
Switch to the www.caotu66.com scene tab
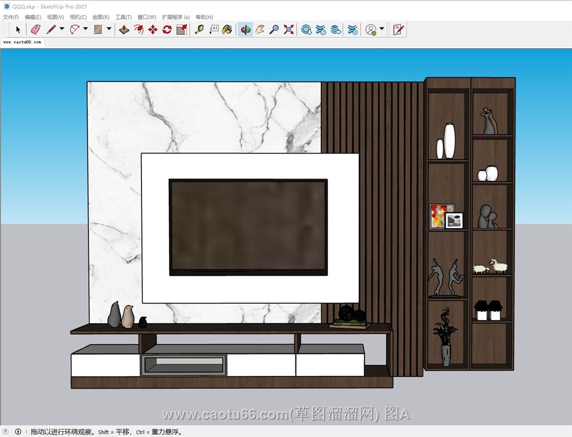(x=22, y=42)
